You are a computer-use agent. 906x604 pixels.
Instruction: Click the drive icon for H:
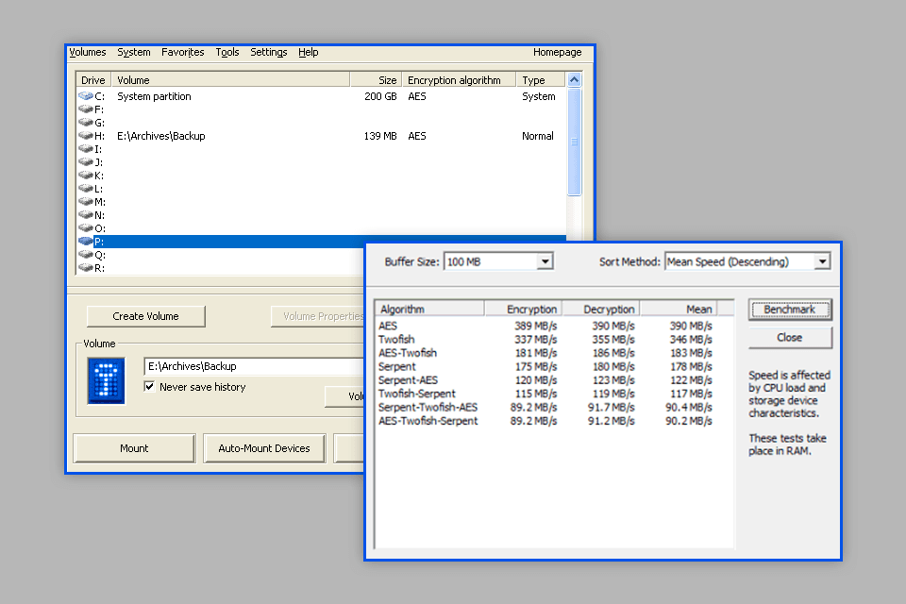click(x=86, y=136)
